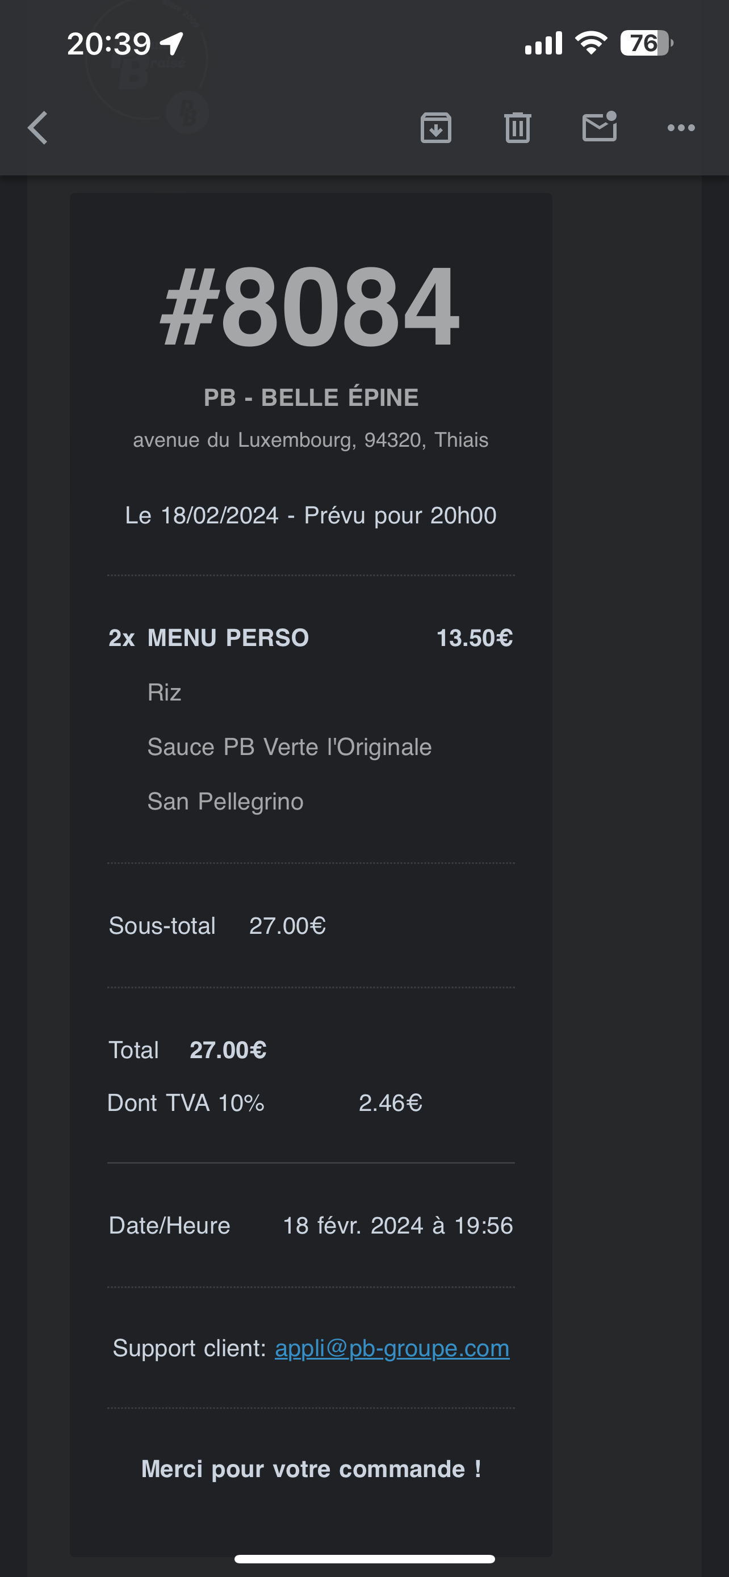729x1577 pixels.
Task: Tap the location arrow status icon
Action: [x=171, y=44]
